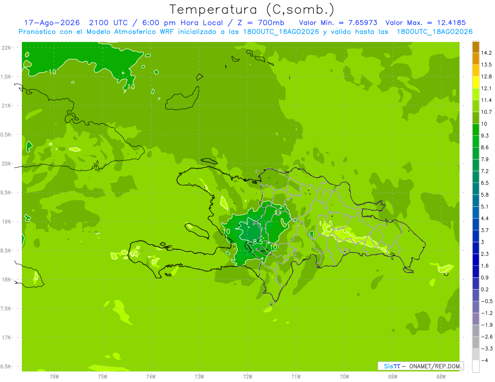Click the '5.1' color scale value
Screen dimensions: 495x382
tap(485, 206)
